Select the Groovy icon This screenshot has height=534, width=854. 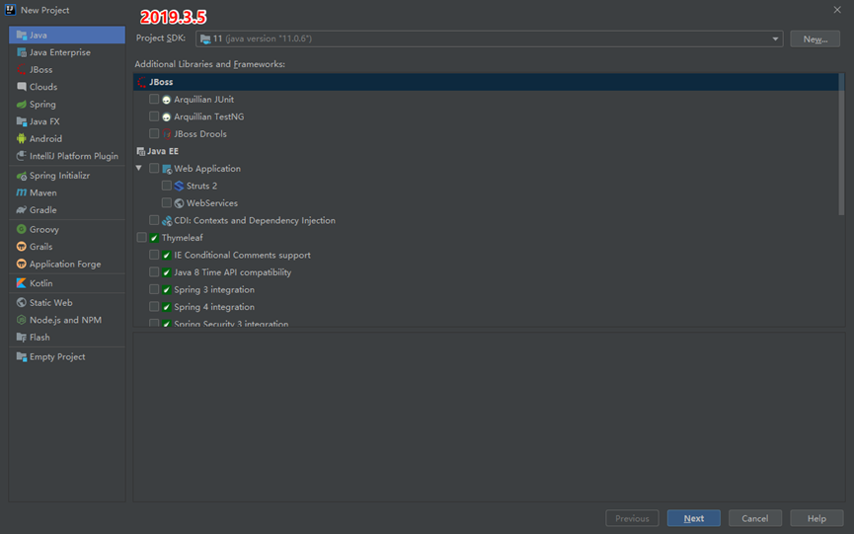coord(22,229)
